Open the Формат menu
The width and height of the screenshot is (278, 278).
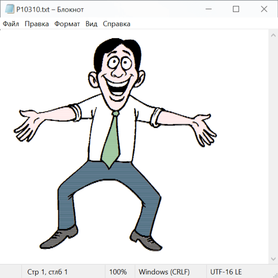pos(67,24)
